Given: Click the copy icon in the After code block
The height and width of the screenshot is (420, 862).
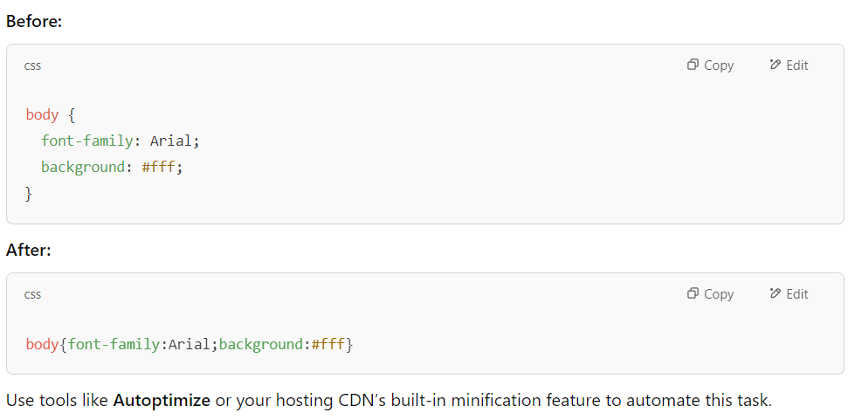Looking at the screenshot, I should (x=693, y=293).
